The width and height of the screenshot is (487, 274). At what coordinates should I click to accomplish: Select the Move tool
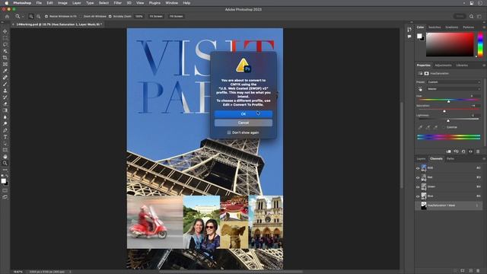tap(5, 31)
